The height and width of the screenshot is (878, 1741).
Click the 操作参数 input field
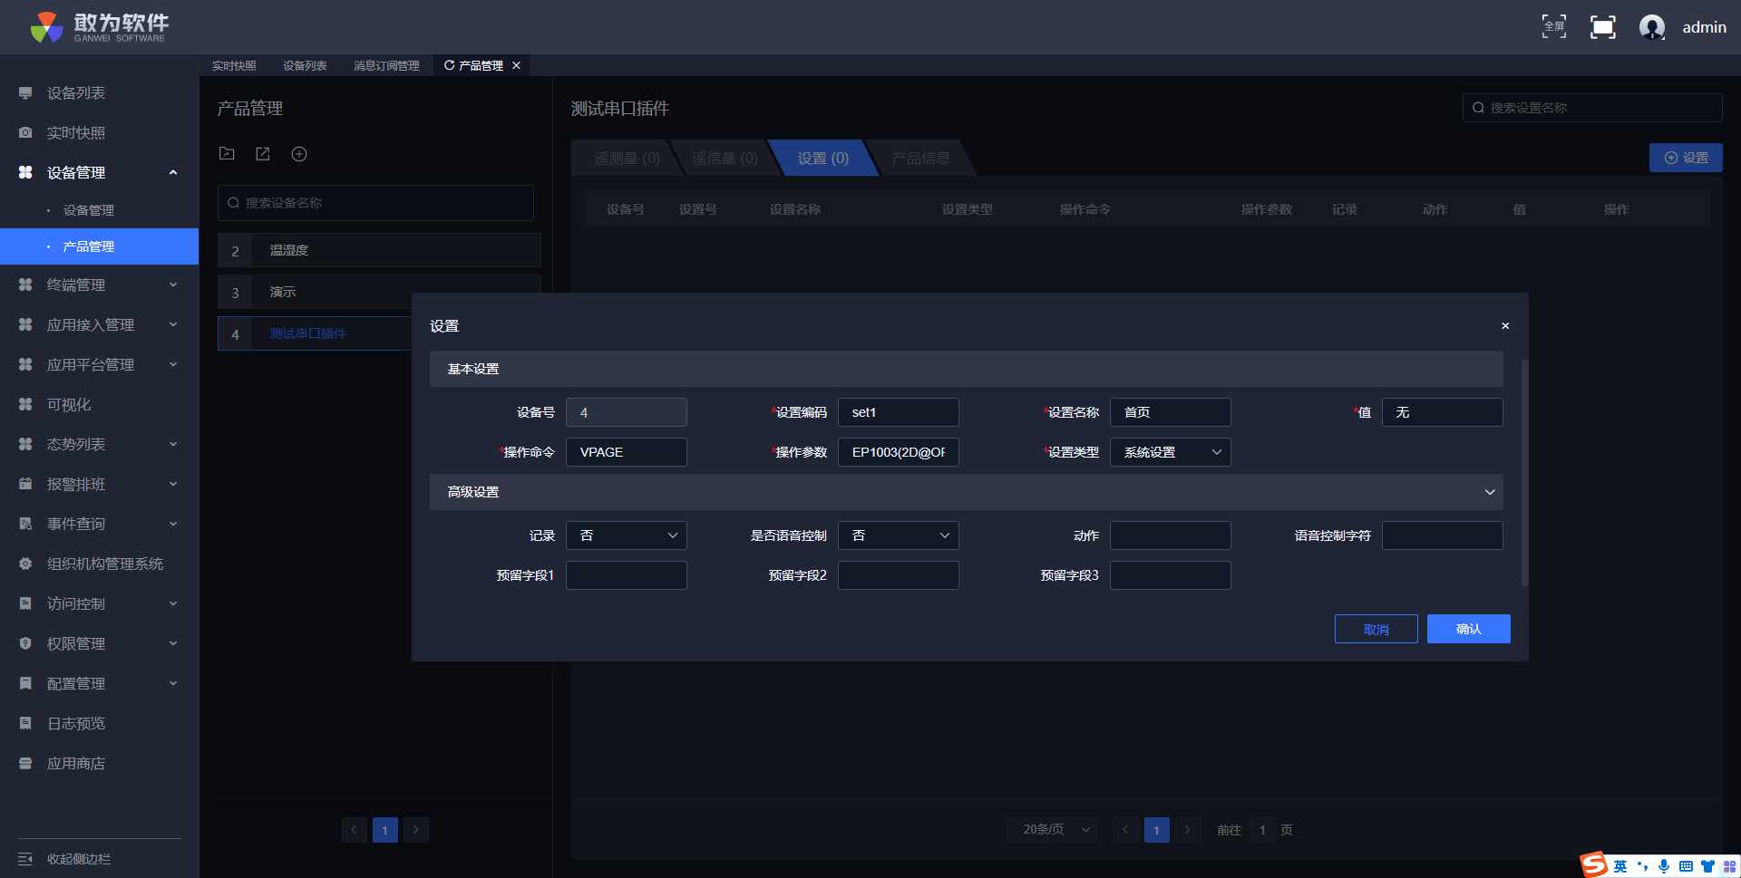click(x=898, y=452)
